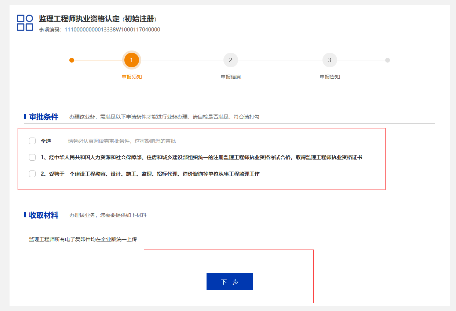The width and height of the screenshot is (456, 311).
Task: Click the blue bar beside 收取材料
Action: coord(24,216)
